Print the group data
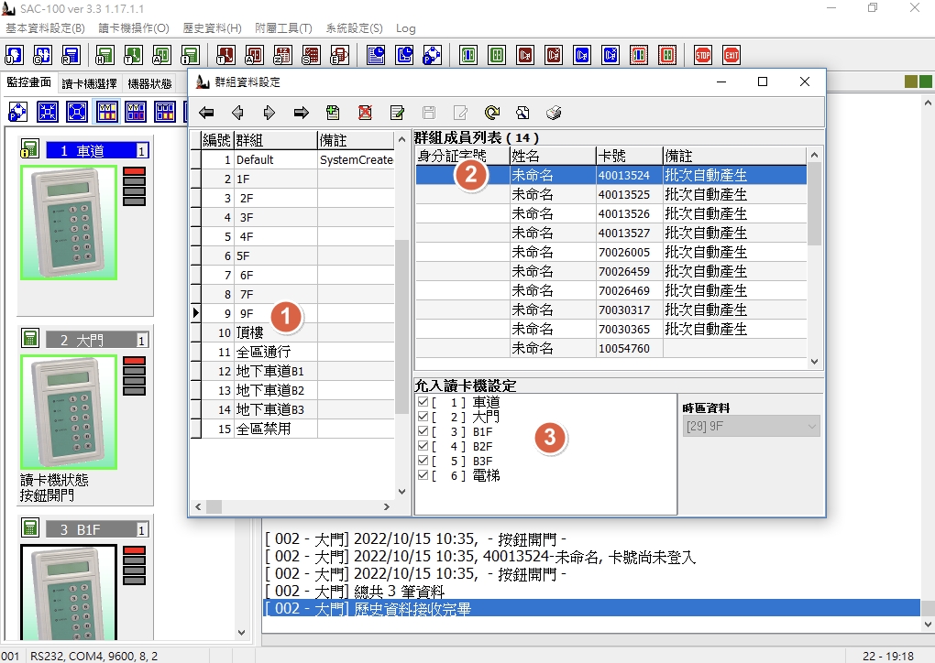 554,113
